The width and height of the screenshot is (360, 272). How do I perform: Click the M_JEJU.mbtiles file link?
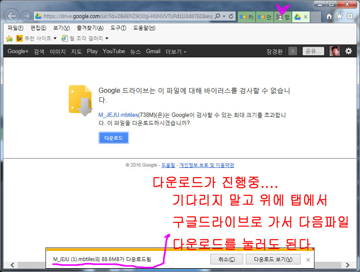point(118,115)
